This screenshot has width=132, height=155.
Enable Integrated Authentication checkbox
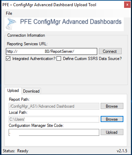8,59
